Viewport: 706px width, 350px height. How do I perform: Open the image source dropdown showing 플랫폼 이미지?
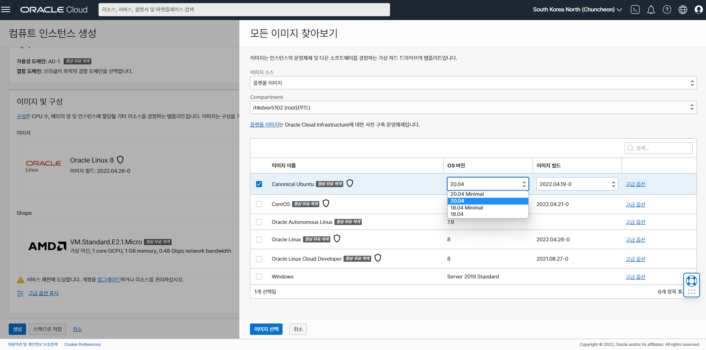[x=473, y=83]
